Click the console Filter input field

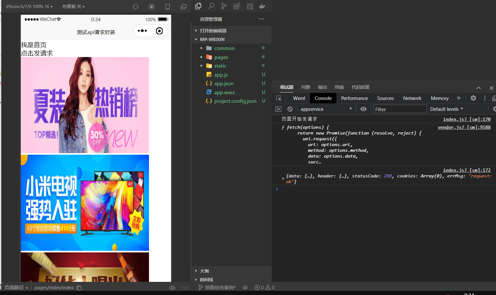[x=400, y=109]
